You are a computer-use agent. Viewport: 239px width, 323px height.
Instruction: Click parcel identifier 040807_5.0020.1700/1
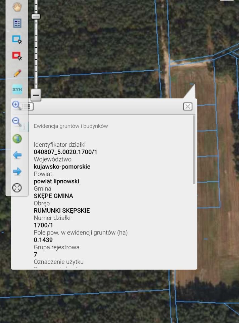(x=65, y=152)
